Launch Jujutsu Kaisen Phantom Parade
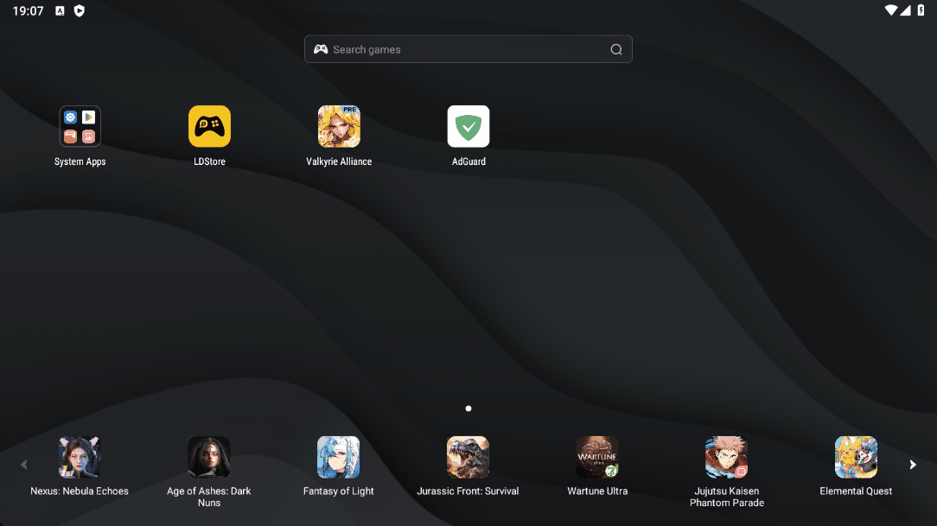 [726, 458]
